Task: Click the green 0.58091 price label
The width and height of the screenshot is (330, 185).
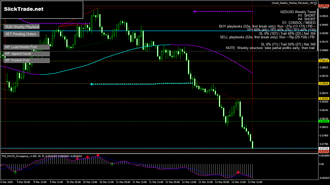Action: tap(324, 121)
